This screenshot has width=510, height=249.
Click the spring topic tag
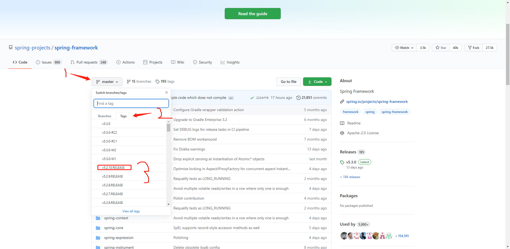370,112
